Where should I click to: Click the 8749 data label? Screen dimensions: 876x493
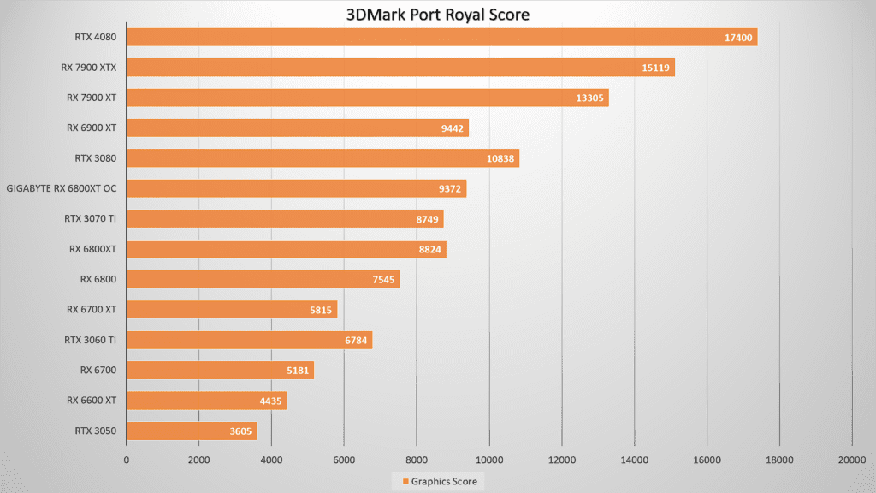coord(428,219)
